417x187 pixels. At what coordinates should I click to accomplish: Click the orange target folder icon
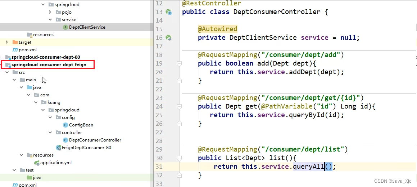(x=15, y=42)
